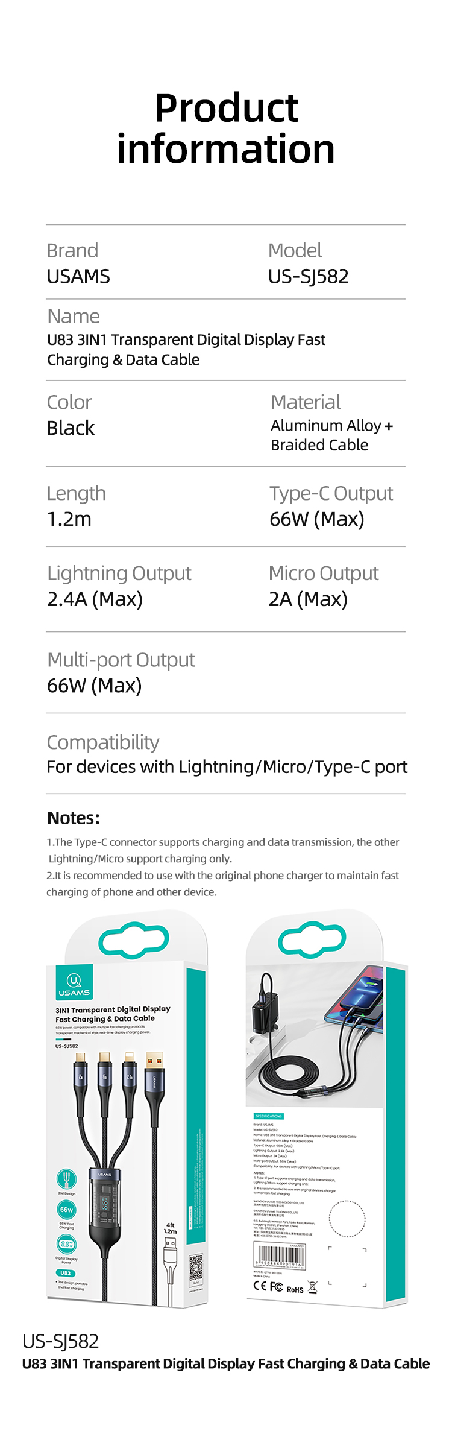Select the front package box image
The width and height of the screenshot is (452, 1440).
pos(127,1108)
